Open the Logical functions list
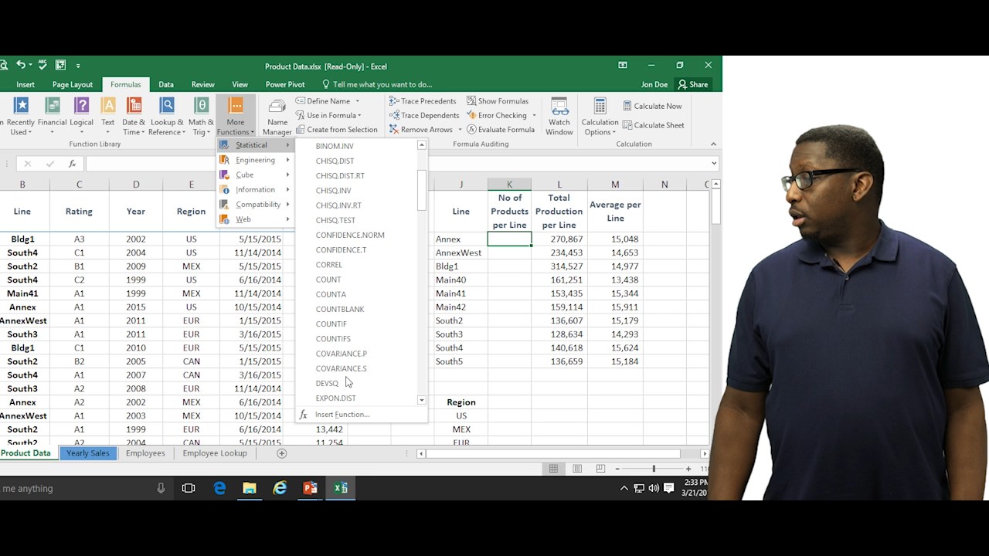The width and height of the screenshot is (989, 556). point(81,116)
